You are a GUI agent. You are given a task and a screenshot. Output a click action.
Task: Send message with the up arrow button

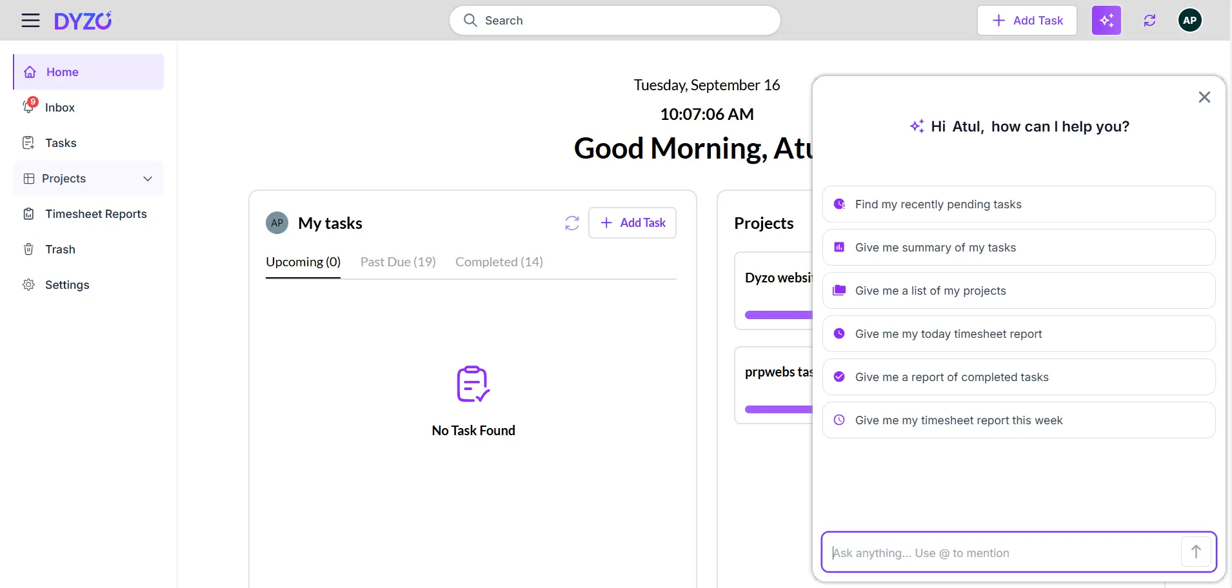pyautogui.click(x=1195, y=552)
